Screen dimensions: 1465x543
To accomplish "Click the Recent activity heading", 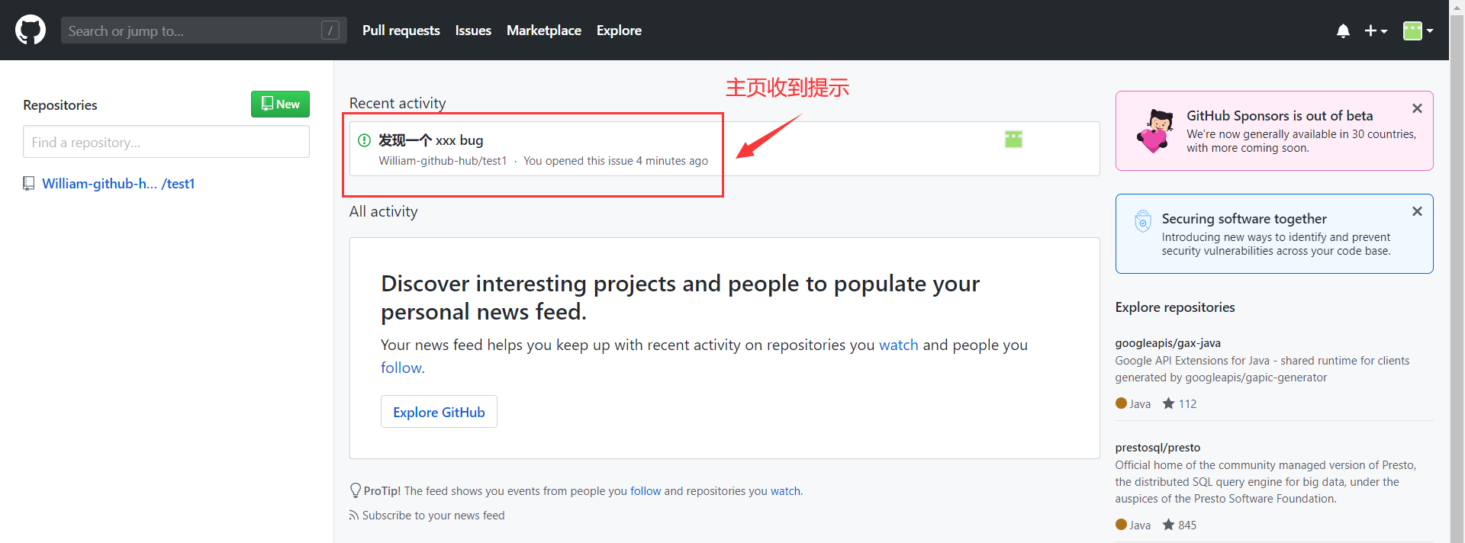I will [x=398, y=103].
